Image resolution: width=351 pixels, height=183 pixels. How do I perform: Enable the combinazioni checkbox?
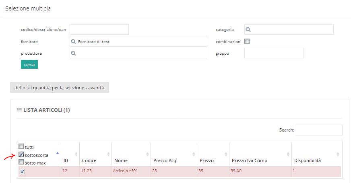tap(247, 41)
